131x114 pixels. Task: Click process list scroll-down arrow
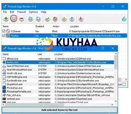pyautogui.click(x=116, y=101)
